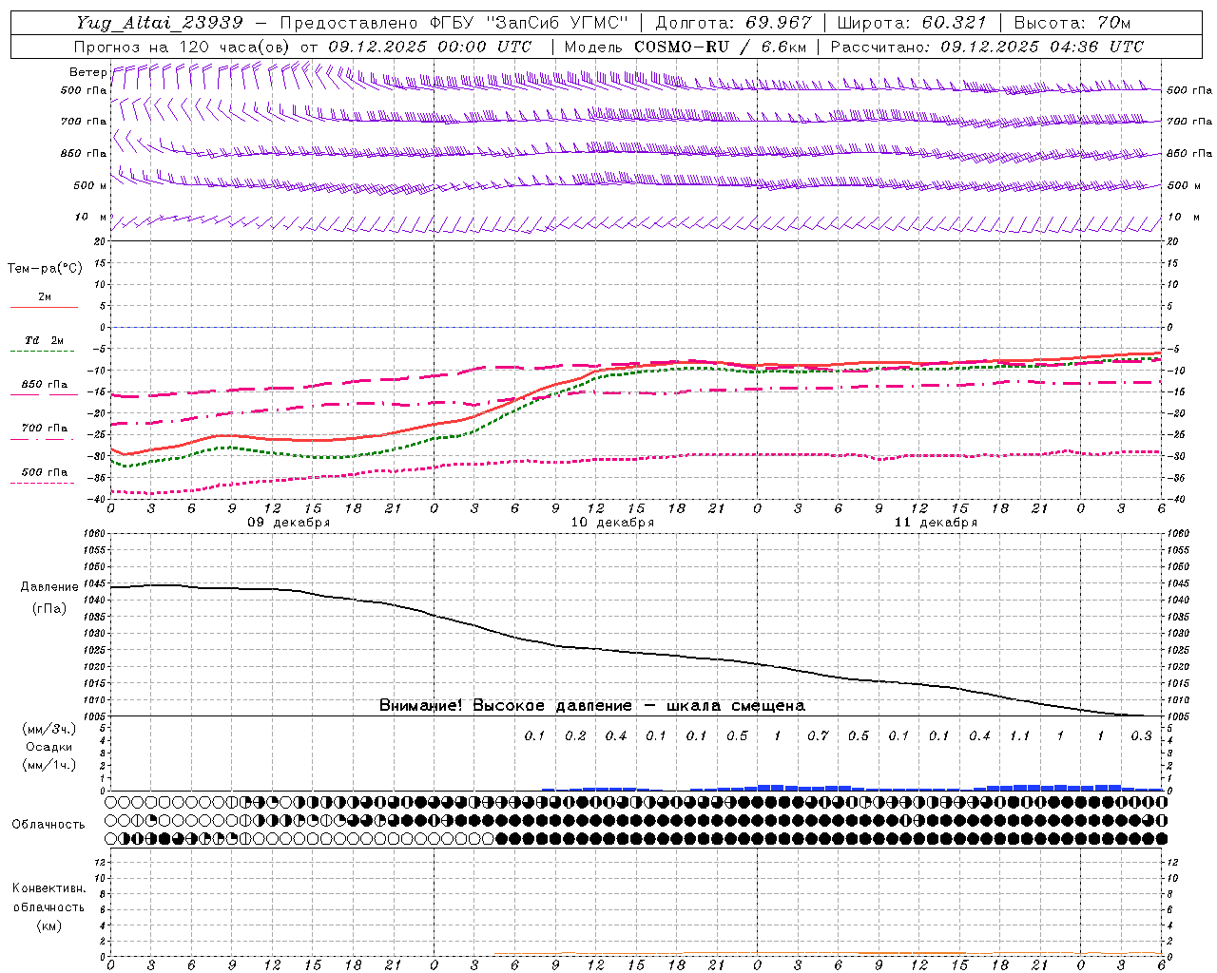
Task: Click the Модель COSMO-RU / 6.6км text
Action: [685, 47]
